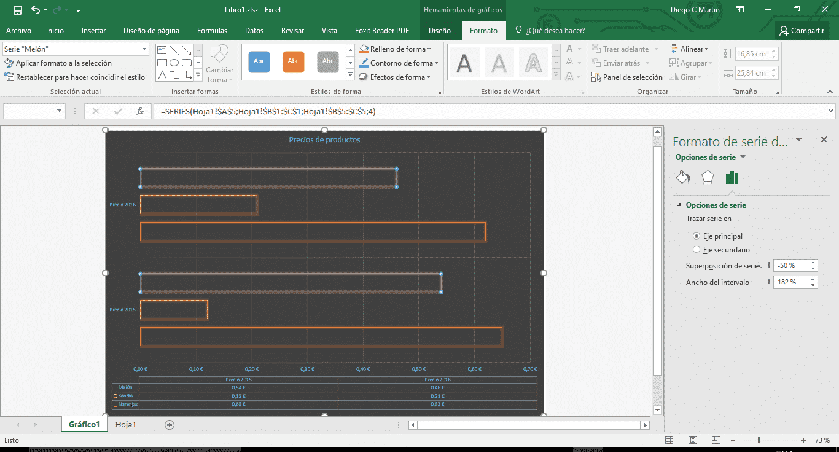839x452 pixels.
Task: Click the bar chart Opciones de serie icon
Action: coord(732,176)
